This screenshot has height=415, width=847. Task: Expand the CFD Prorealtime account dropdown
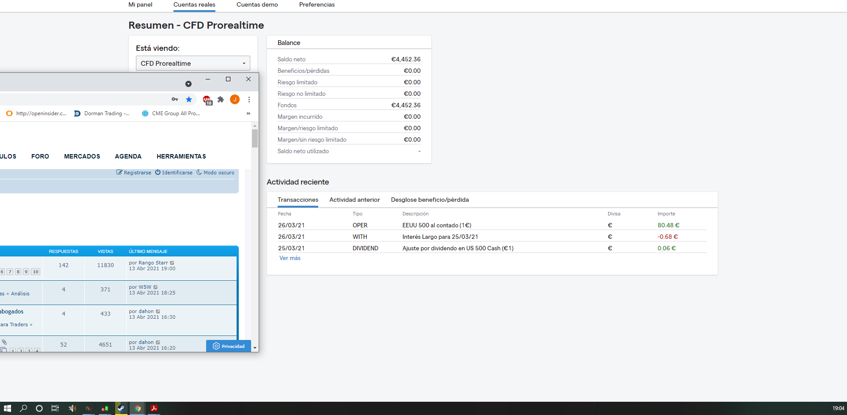pyautogui.click(x=193, y=63)
